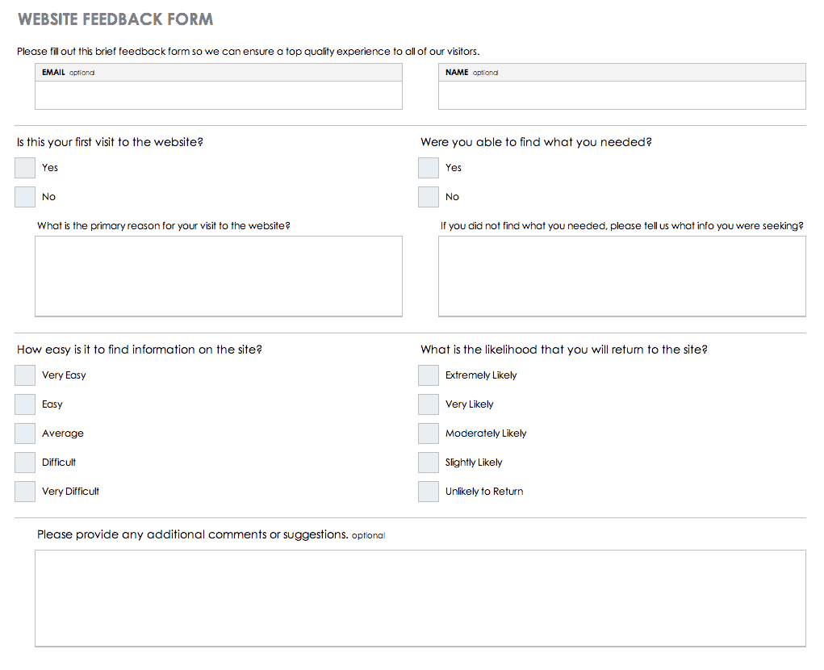The height and width of the screenshot is (670, 824).
Task: Check the Slightly Likely option
Action: (x=428, y=462)
